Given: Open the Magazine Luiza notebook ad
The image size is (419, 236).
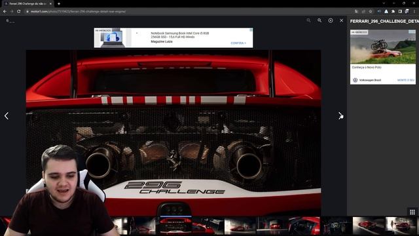Looking at the screenshot, I should (173, 38).
